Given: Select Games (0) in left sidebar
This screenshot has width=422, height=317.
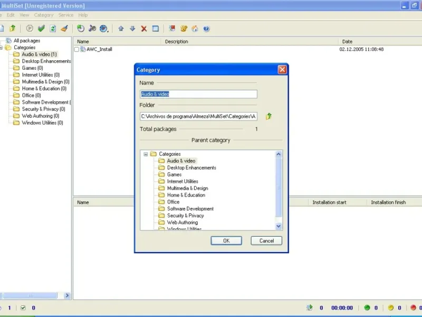Looking at the screenshot, I should tap(32, 68).
